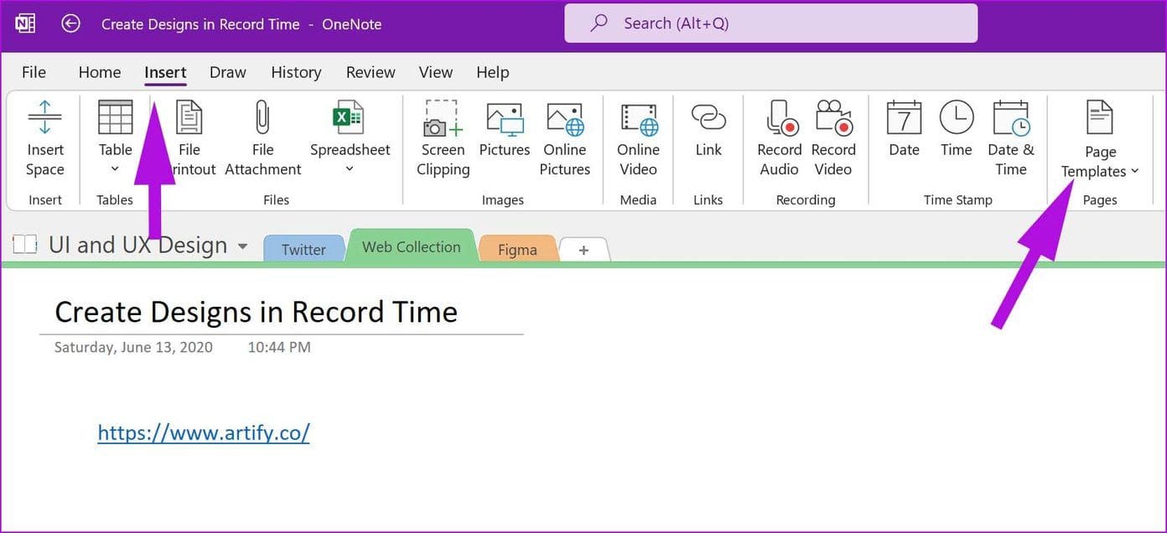Expand the UI and UX Design notebook list
The height and width of the screenshot is (533, 1167).
(x=242, y=246)
